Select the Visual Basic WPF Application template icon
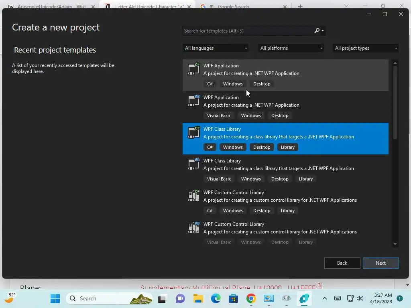This screenshot has height=308, width=411. [x=194, y=101]
